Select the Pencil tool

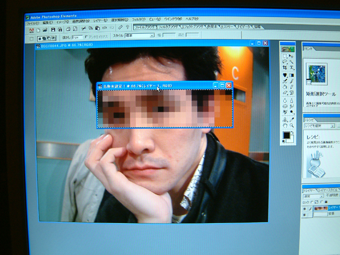coord(292,87)
